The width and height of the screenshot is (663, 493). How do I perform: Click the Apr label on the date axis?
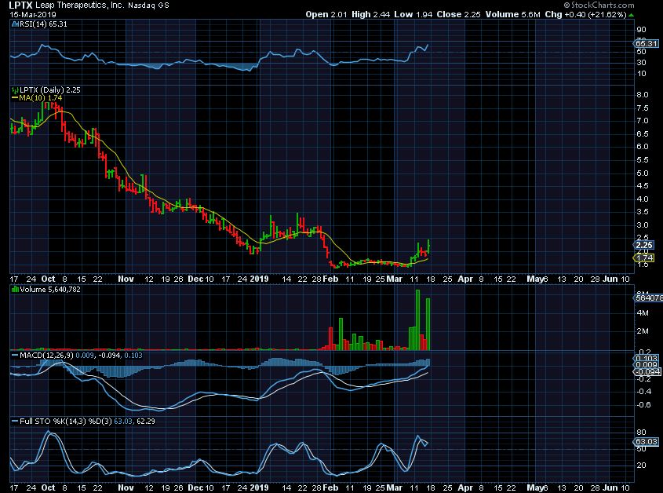coord(466,278)
